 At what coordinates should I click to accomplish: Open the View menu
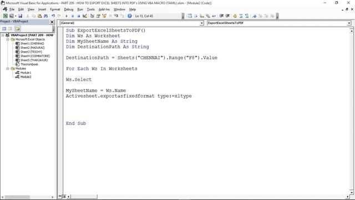(31, 9)
